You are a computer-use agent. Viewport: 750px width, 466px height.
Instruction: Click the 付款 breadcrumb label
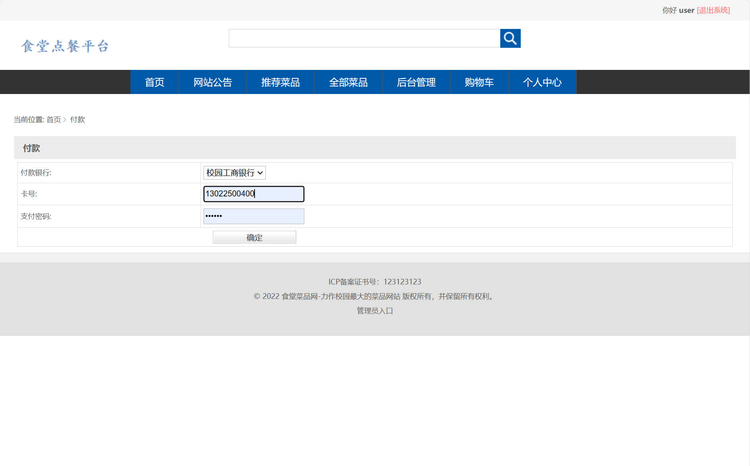click(x=78, y=119)
